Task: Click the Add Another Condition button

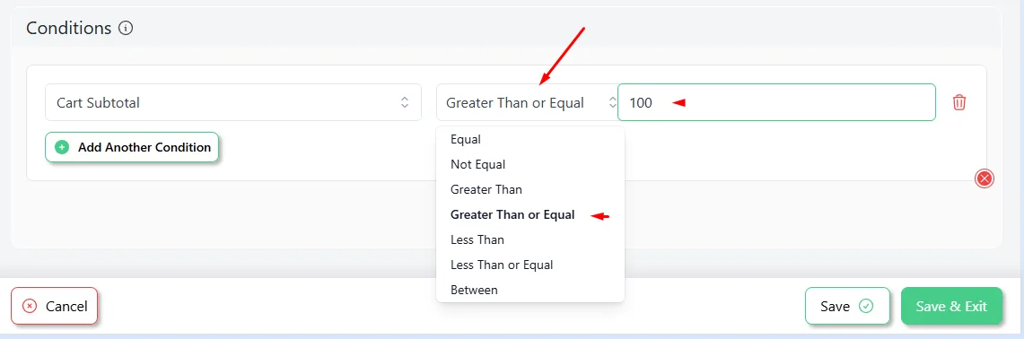Action: coord(131,148)
